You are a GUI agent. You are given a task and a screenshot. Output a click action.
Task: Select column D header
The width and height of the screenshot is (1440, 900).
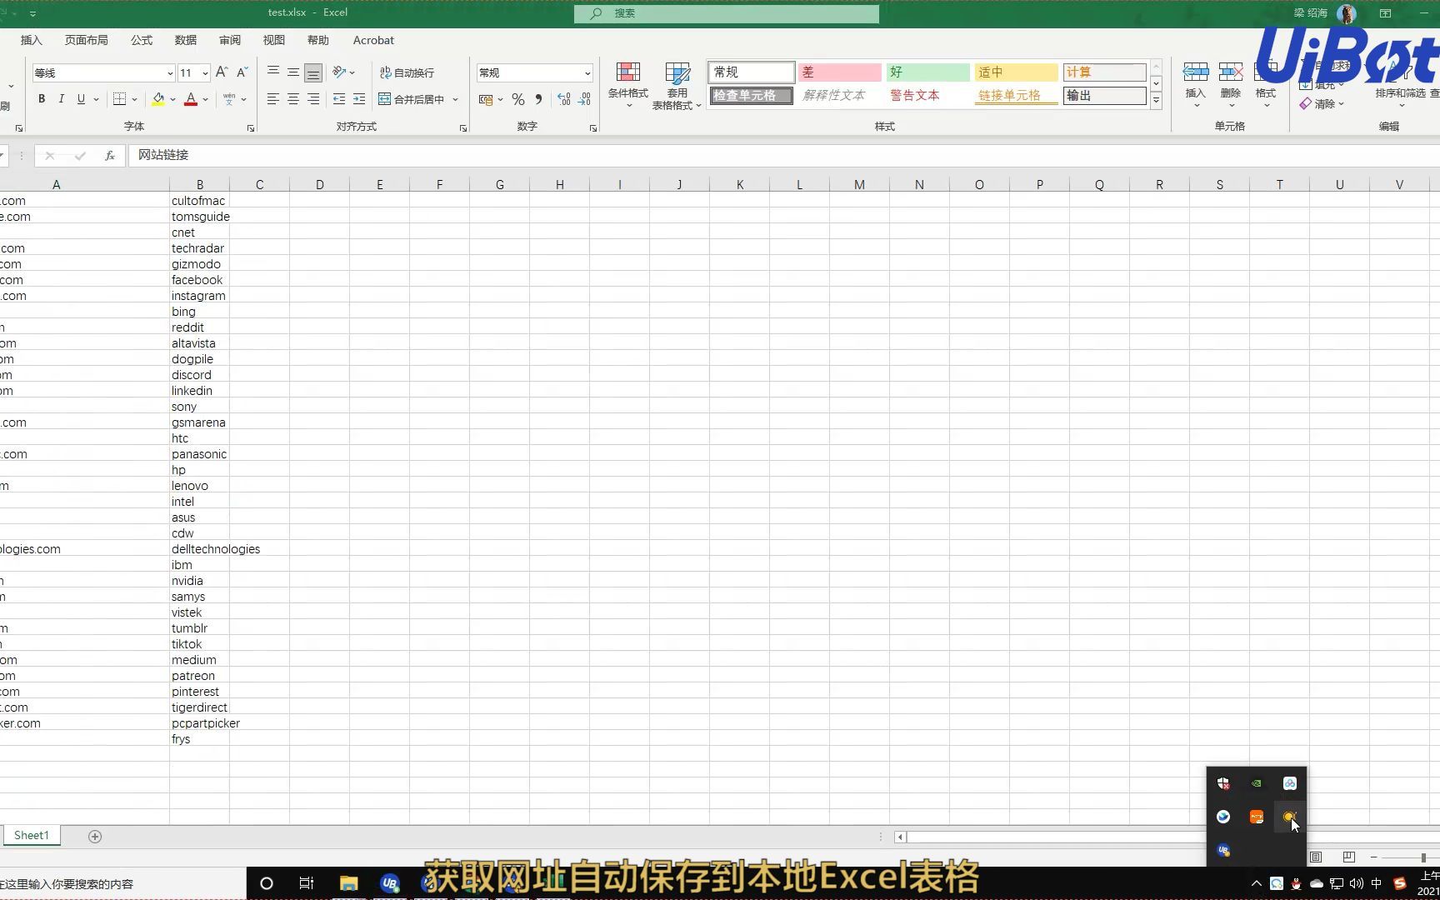(x=320, y=185)
